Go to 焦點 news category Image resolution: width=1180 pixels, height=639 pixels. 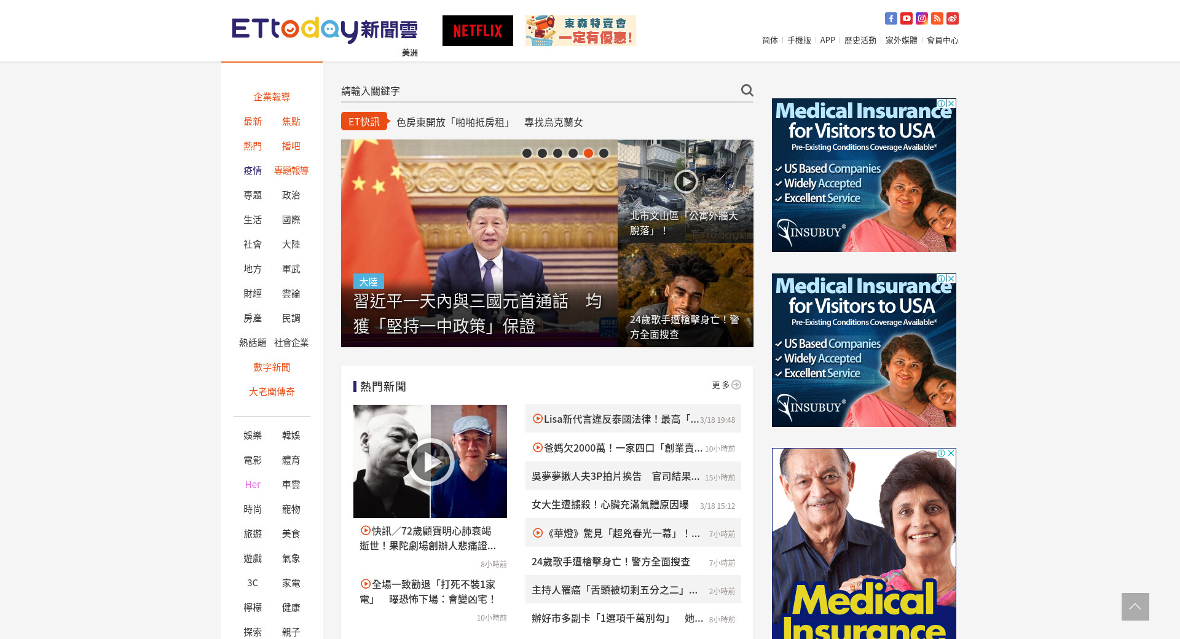291,122
